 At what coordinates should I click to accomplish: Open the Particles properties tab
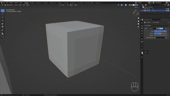click(142, 44)
